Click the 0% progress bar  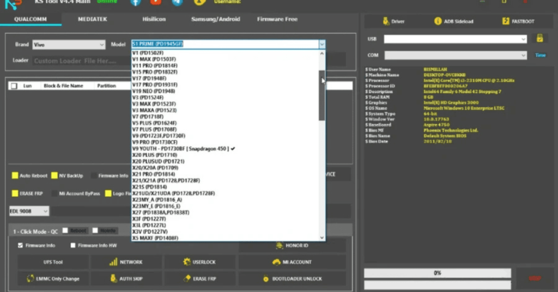pos(438,273)
